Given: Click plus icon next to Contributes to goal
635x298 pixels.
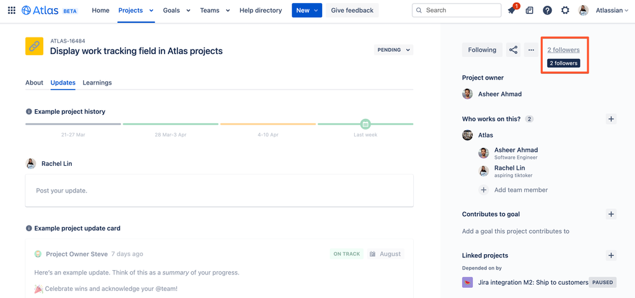Looking at the screenshot, I should click(x=611, y=214).
